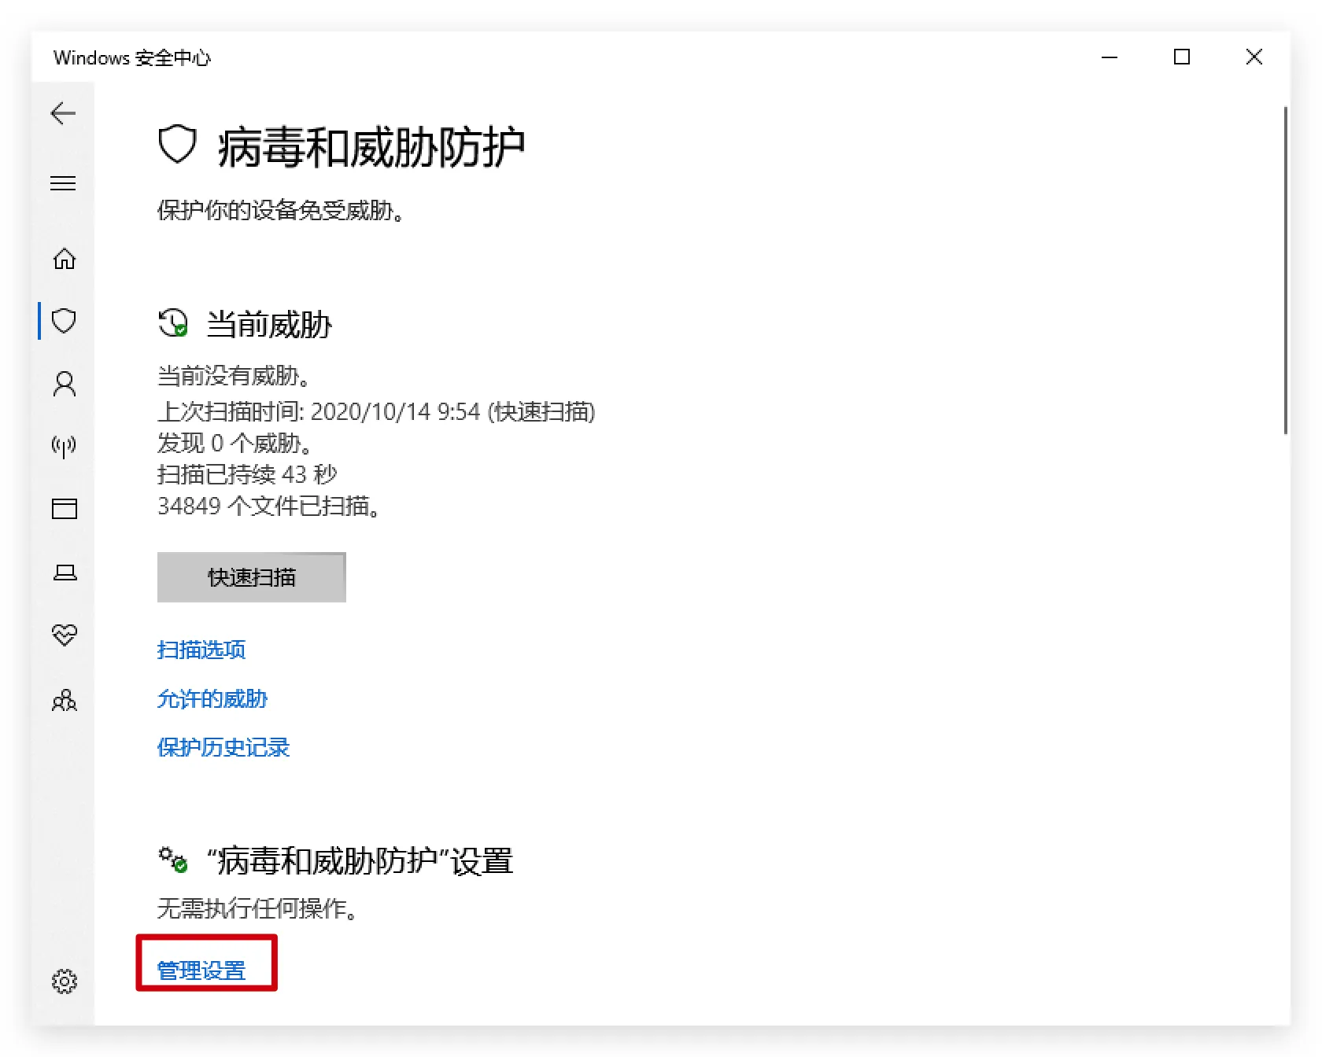The image size is (1322, 1057).
Task: Click the “病毒和威胁防护”设置 heading
Action: pos(360,861)
